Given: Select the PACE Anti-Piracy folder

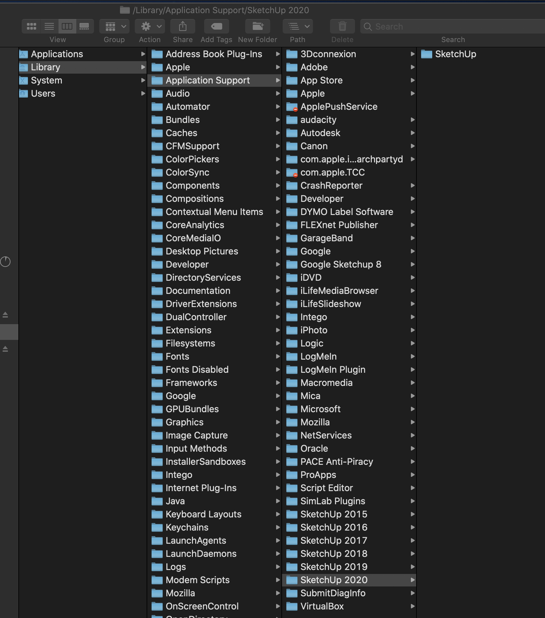Looking at the screenshot, I should pyautogui.click(x=349, y=462).
